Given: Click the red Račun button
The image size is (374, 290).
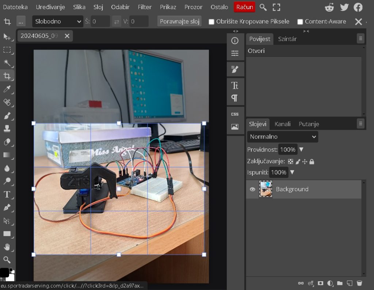Looking at the screenshot, I should pyautogui.click(x=244, y=7).
